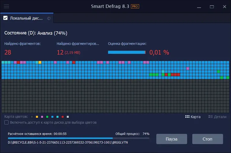Click the red color legend swatch

(x=63, y=117)
